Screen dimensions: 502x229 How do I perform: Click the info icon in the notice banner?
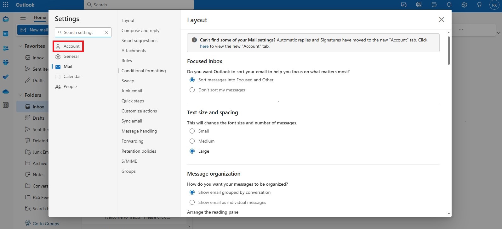(x=194, y=40)
